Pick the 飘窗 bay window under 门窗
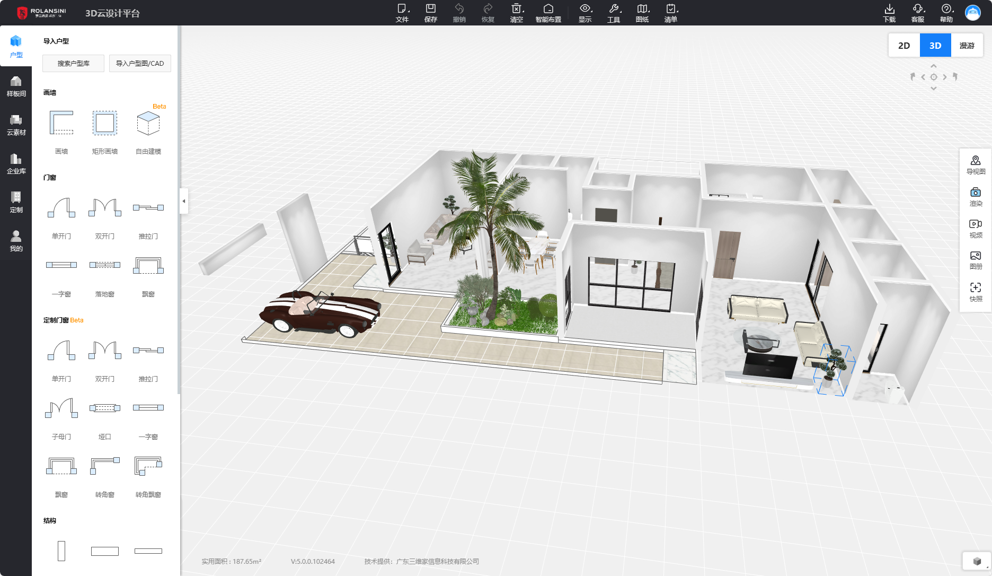 pos(148,276)
